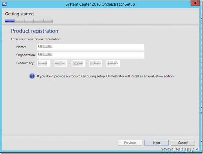Select the fifth Product Key box
The height and width of the screenshot is (154, 203).
113,63
